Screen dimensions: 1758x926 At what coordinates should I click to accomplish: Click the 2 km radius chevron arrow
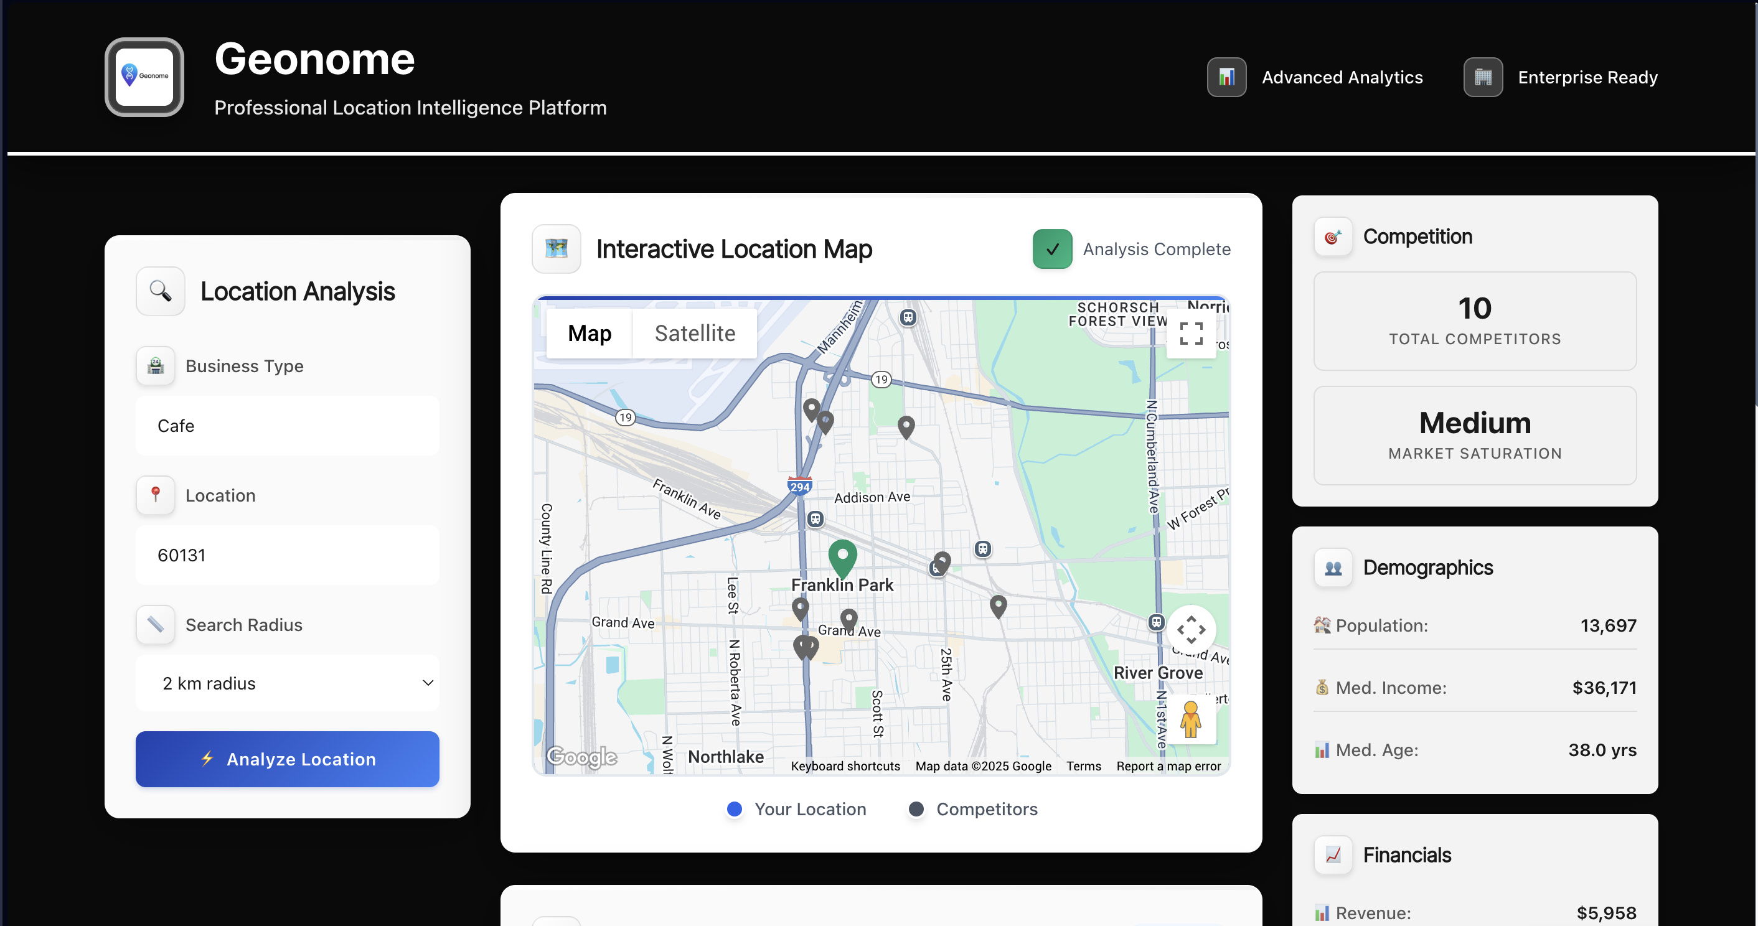(x=428, y=683)
